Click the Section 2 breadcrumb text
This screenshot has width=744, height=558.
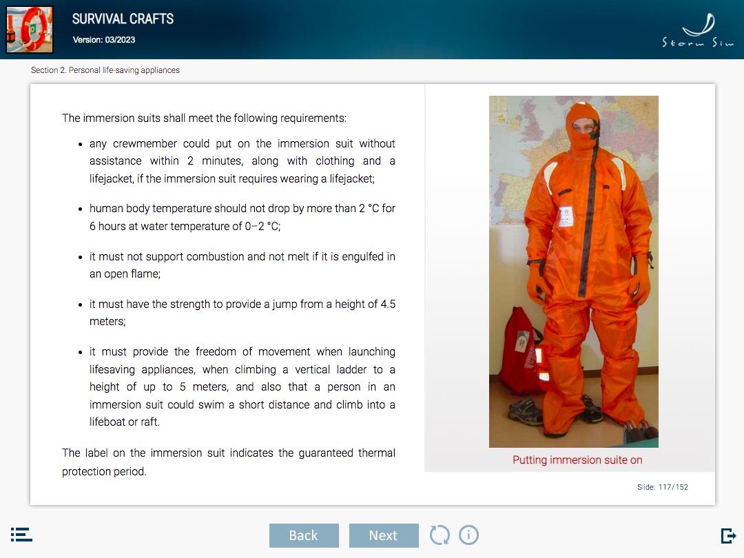[105, 70]
